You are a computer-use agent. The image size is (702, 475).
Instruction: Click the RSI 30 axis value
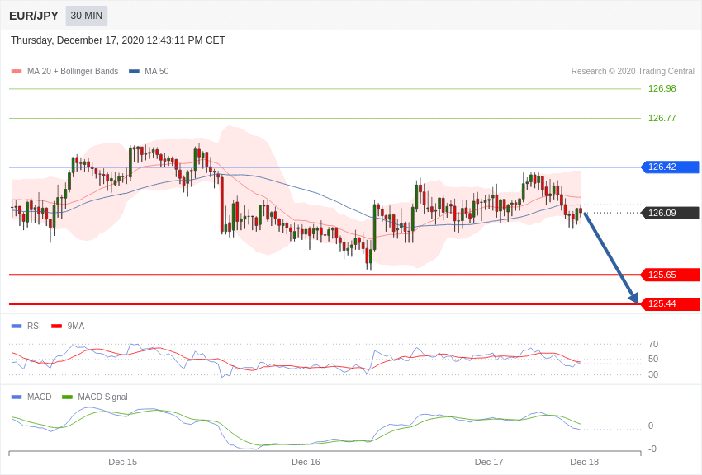click(x=653, y=374)
